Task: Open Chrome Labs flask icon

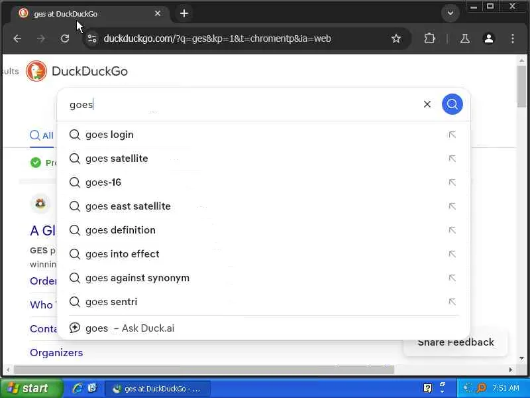Action: coord(465,38)
